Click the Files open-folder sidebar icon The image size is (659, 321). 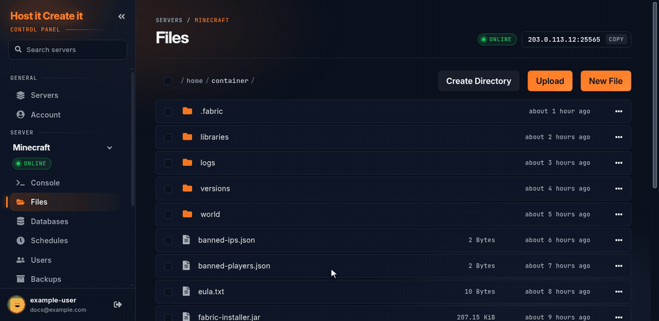pos(20,202)
